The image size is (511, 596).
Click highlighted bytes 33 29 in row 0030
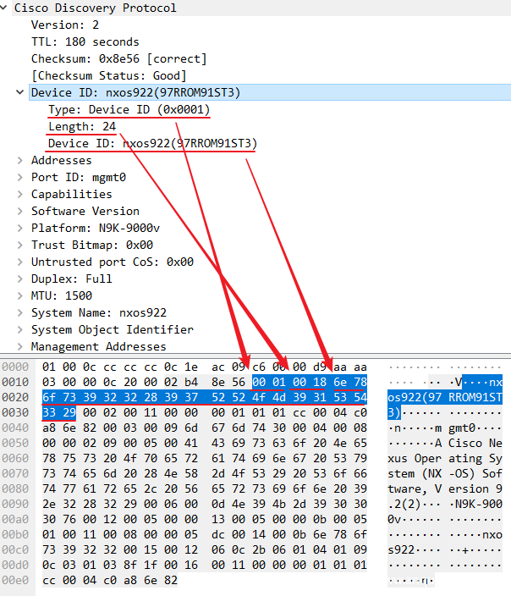tap(59, 412)
